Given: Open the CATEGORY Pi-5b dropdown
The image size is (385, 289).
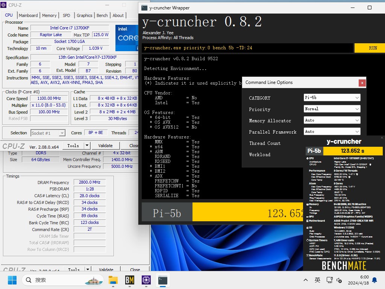Looking at the screenshot, I should click(x=332, y=97).
